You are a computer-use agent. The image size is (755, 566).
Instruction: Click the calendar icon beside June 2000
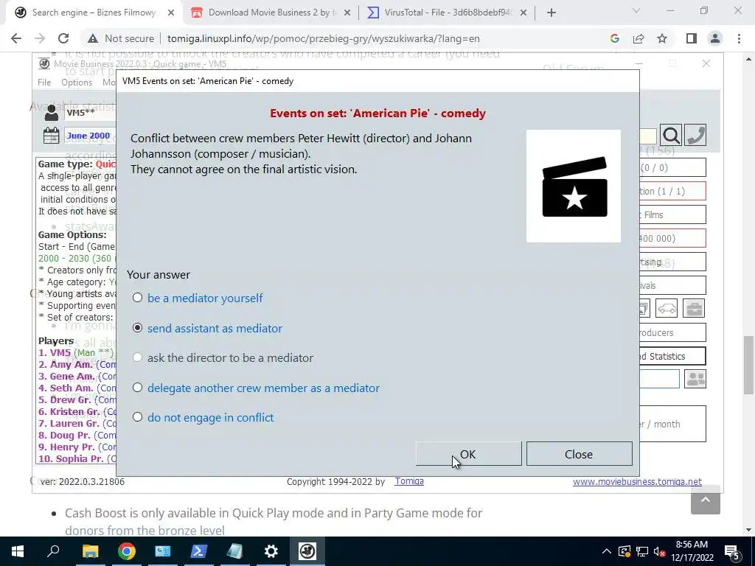point(51,136)
